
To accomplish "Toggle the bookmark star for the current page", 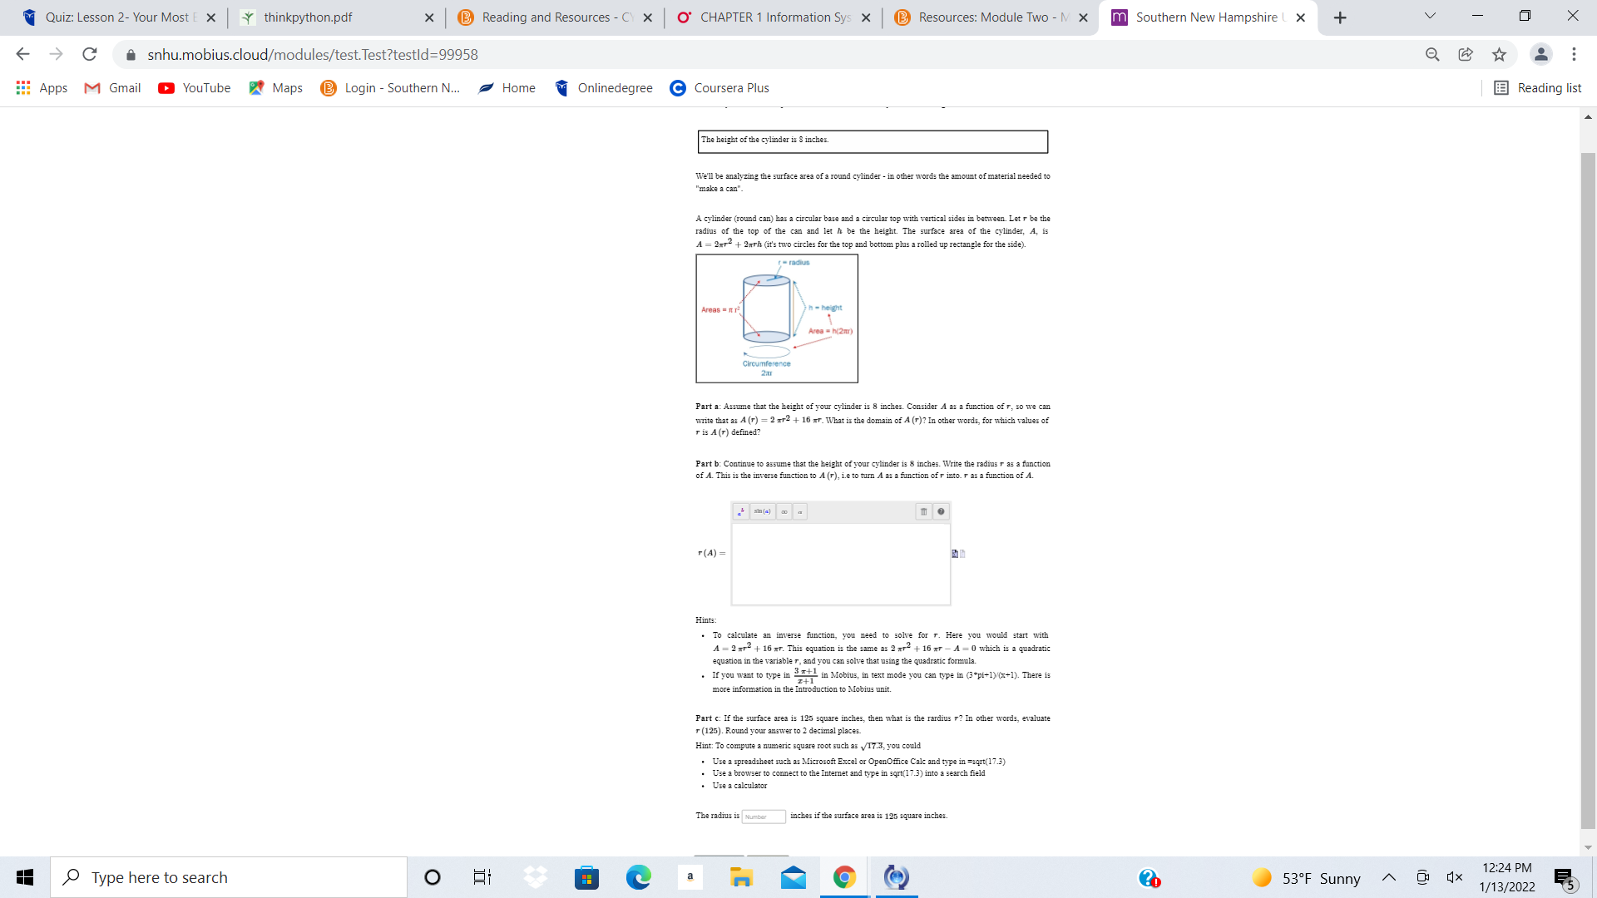I will (1499, 54).
